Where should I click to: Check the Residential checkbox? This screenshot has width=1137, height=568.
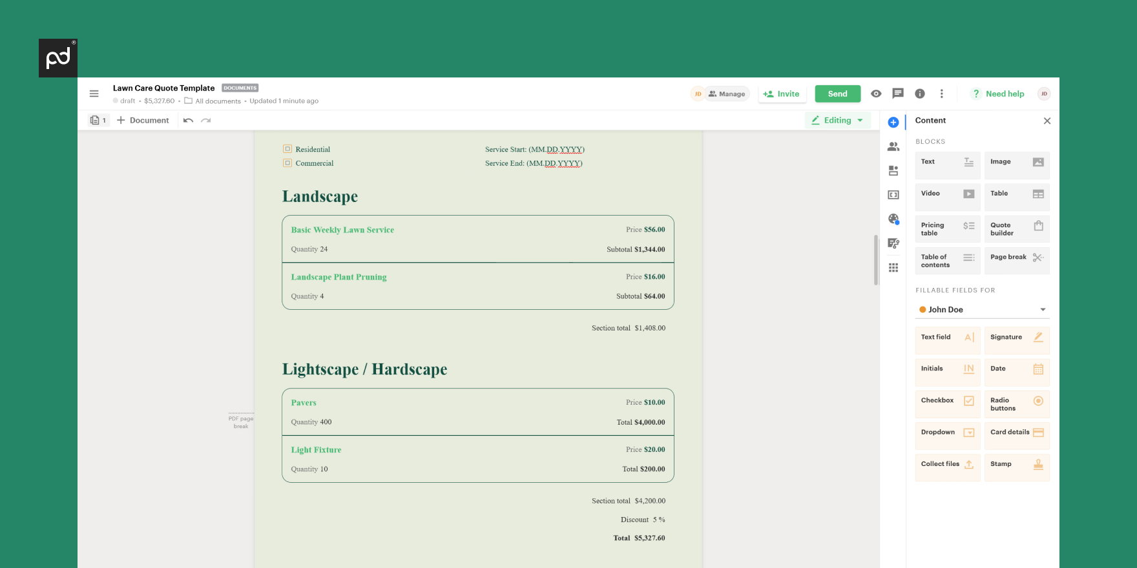(287, 149)
